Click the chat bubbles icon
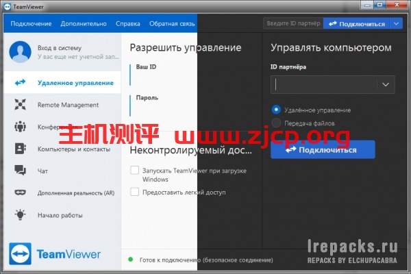Viewport: 411px width, 274px height. pos(20,171)
